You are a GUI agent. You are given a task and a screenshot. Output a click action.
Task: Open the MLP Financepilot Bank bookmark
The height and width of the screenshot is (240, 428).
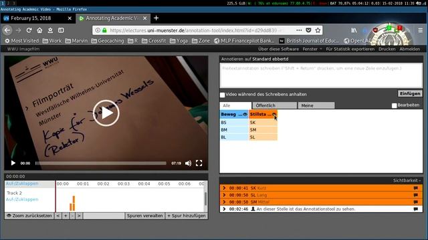tap(244, 41)
